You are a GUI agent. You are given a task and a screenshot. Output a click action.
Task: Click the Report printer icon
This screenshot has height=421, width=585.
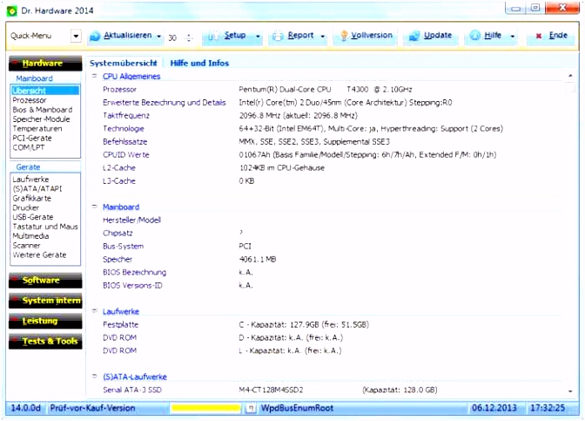(278, 37)
